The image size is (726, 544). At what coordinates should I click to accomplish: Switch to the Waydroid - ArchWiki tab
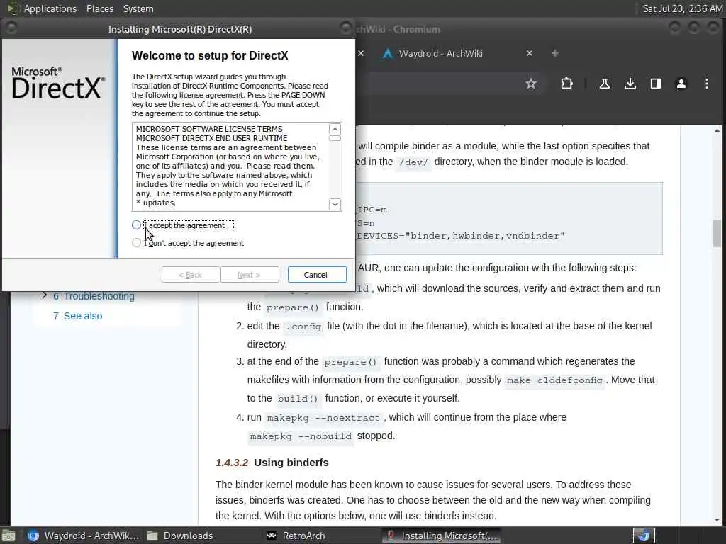pos(440,54)
